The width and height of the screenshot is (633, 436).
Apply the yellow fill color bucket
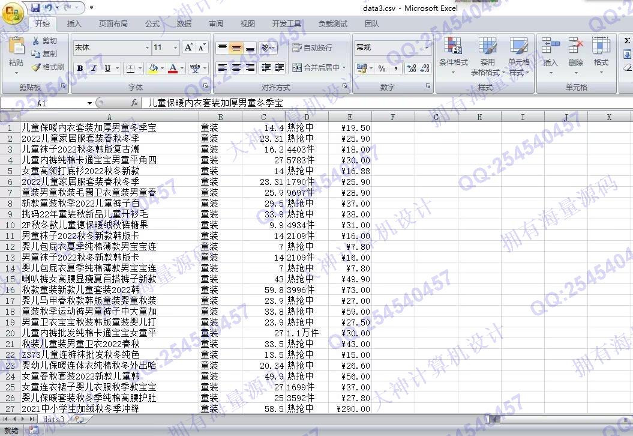coord(153,68)
